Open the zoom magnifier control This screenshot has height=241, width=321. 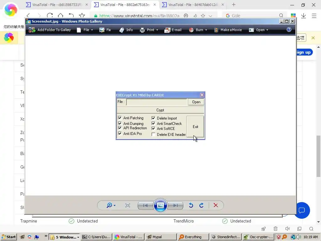[x=111, y=205]
